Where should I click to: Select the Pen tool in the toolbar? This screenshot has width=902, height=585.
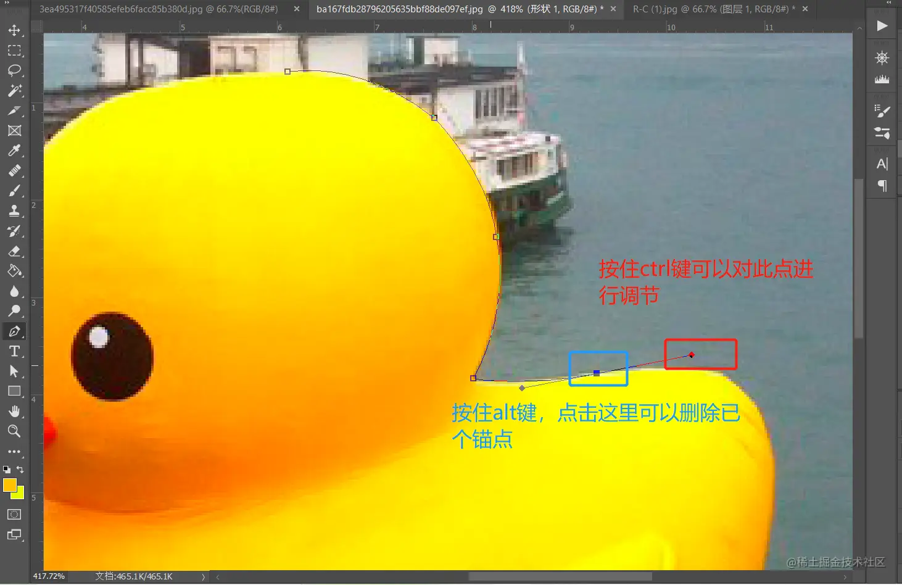point(15,331)
